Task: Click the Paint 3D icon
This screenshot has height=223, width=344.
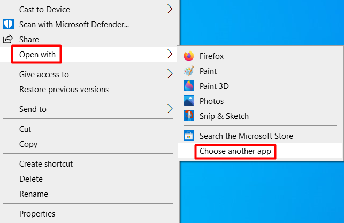Action: (188, 86)
